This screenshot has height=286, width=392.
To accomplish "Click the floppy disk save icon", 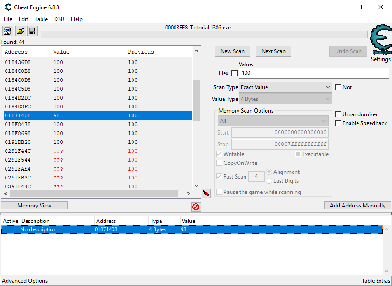I will (x=32, y=31).
